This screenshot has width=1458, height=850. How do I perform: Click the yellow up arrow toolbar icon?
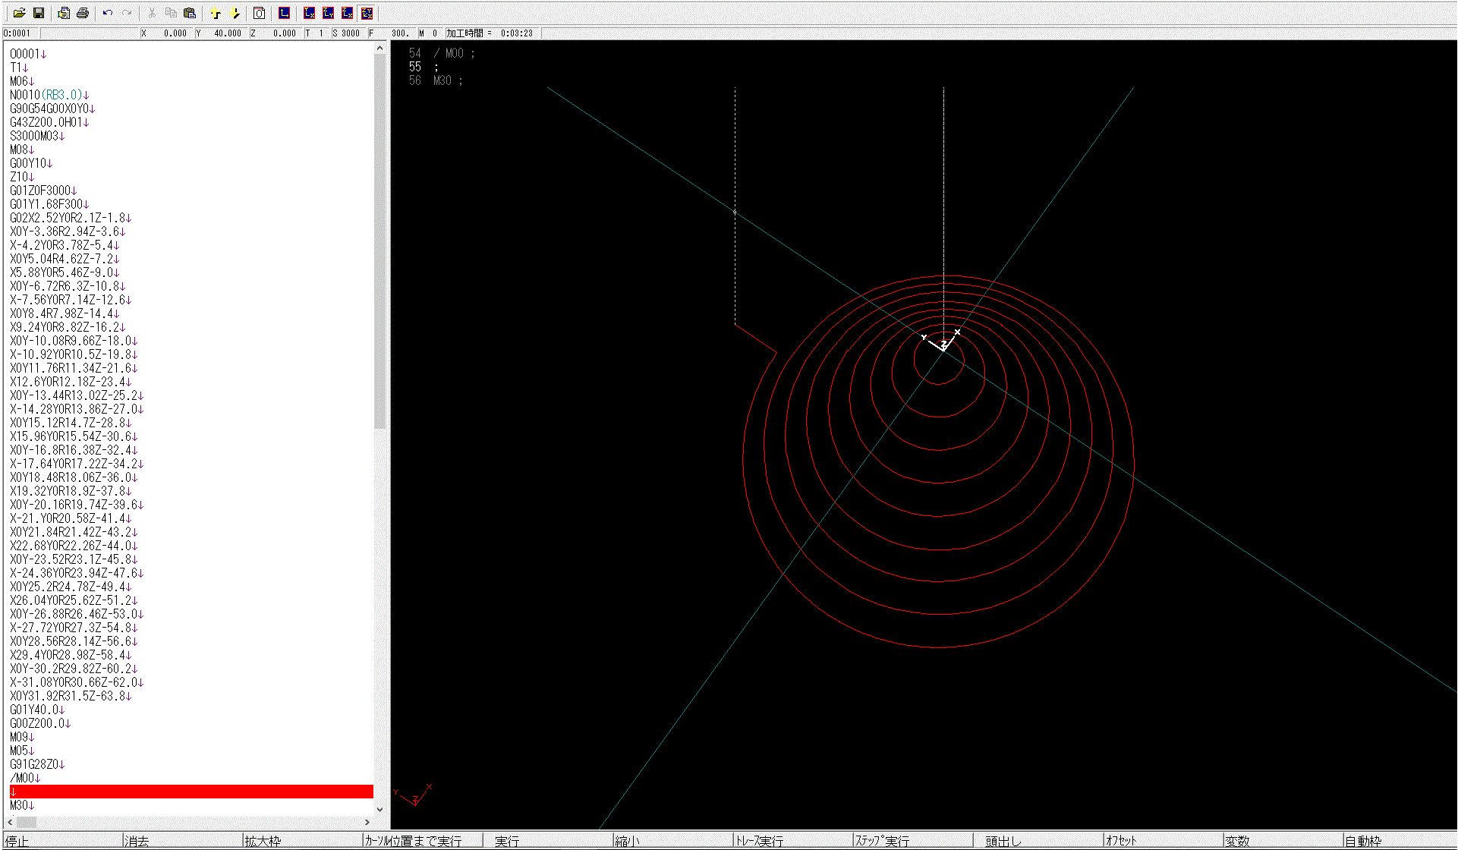216,13
